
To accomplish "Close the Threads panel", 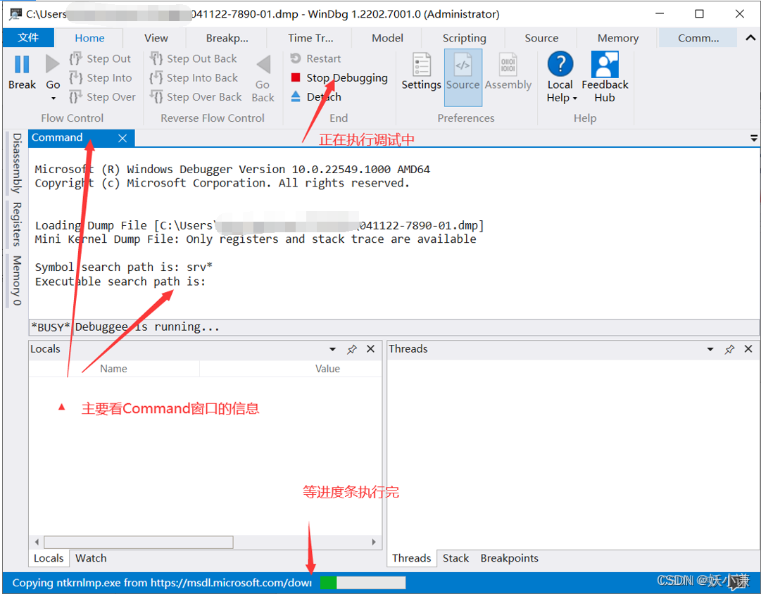I will tap(748, 349).
